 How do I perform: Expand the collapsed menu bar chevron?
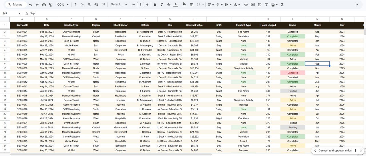click(x=357, y=5)
